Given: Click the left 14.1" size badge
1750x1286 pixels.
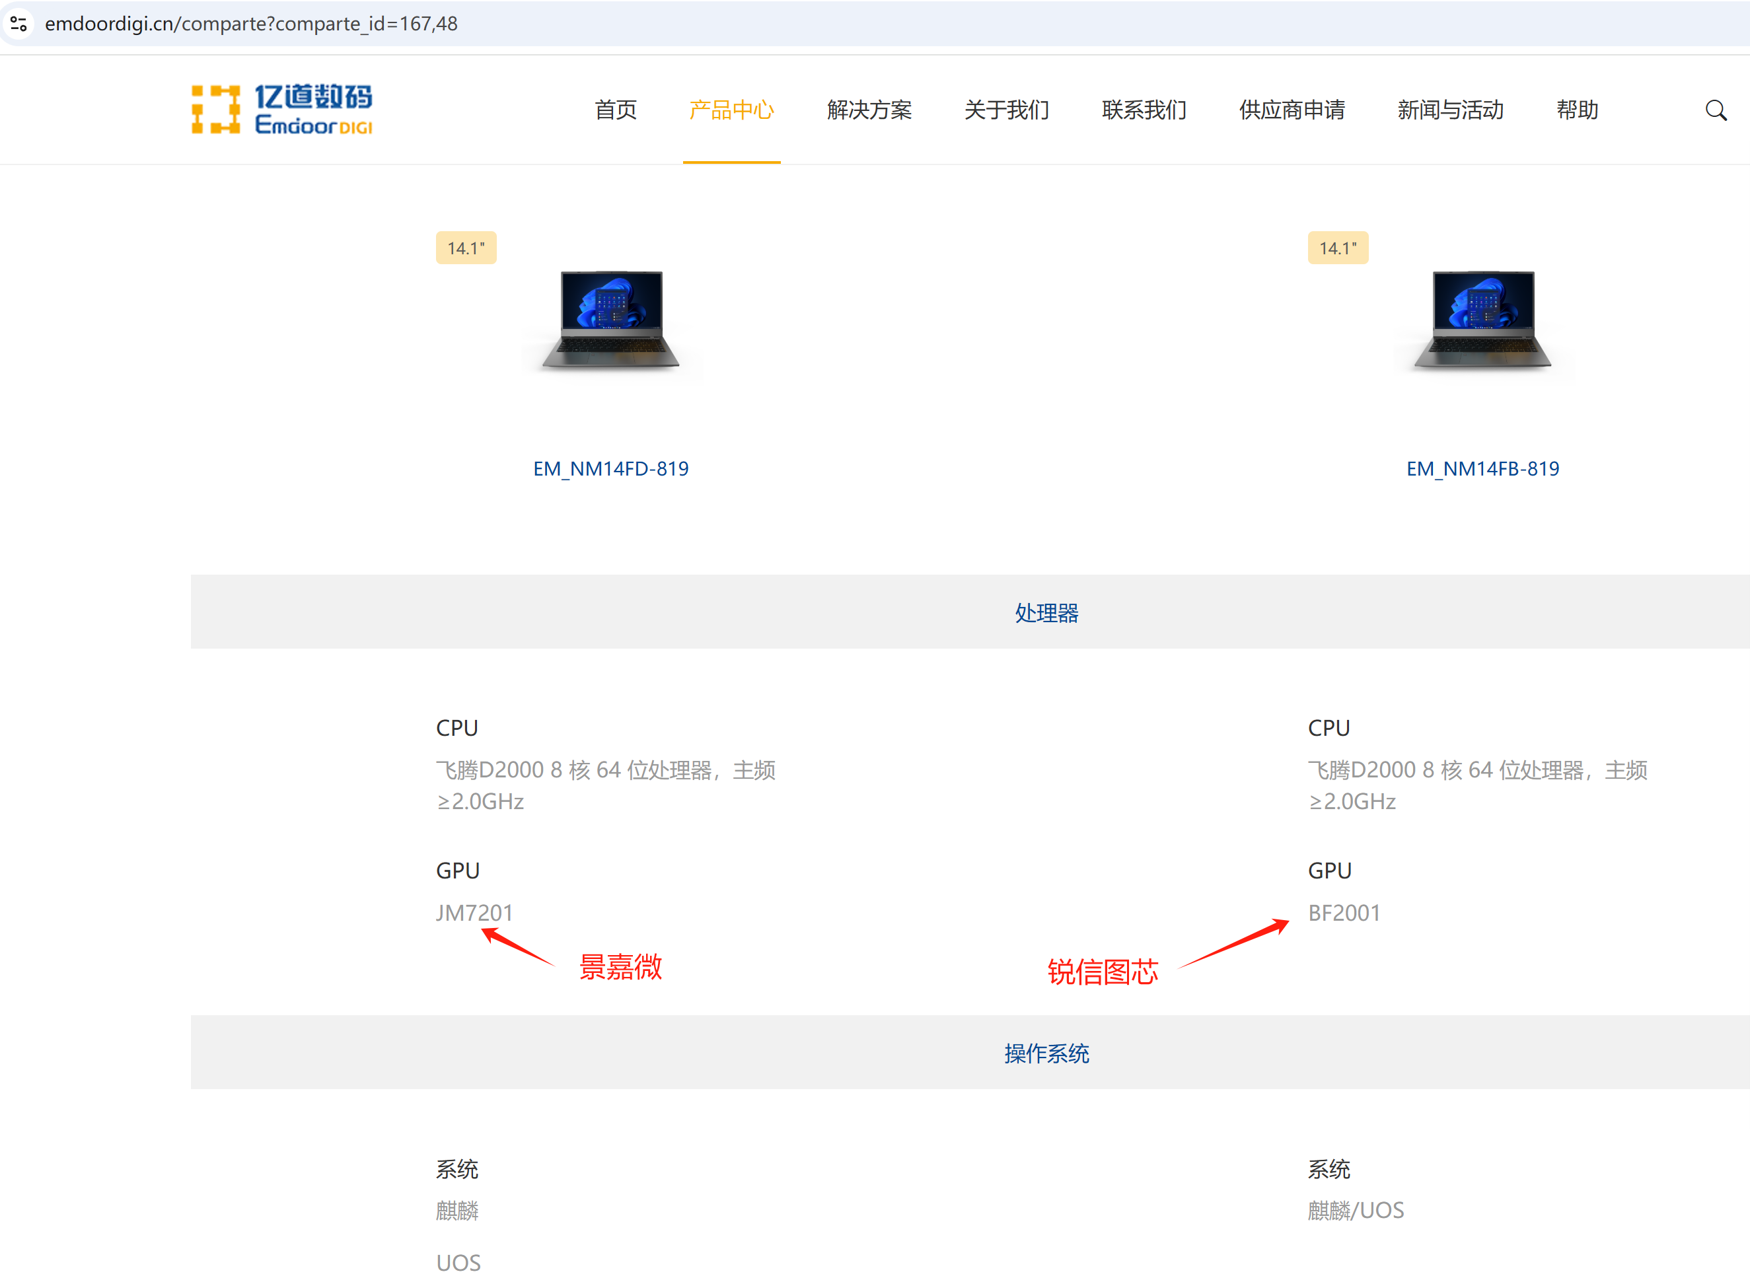Looking at the screenshot, I should 466,248.
